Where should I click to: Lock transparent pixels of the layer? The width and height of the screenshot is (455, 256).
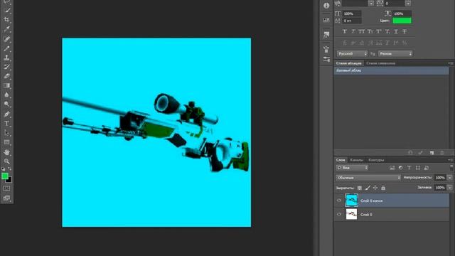click(x=360, y=188)
